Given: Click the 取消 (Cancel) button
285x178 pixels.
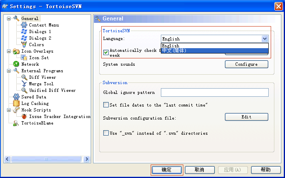Looking at the screenshot, I should [200, 170].
